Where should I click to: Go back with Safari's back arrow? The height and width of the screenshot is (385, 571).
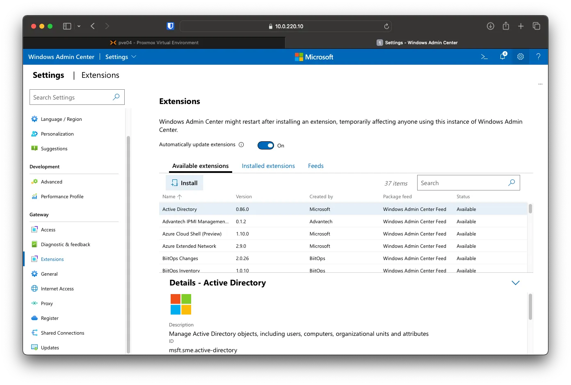click(x=93, y=26)
